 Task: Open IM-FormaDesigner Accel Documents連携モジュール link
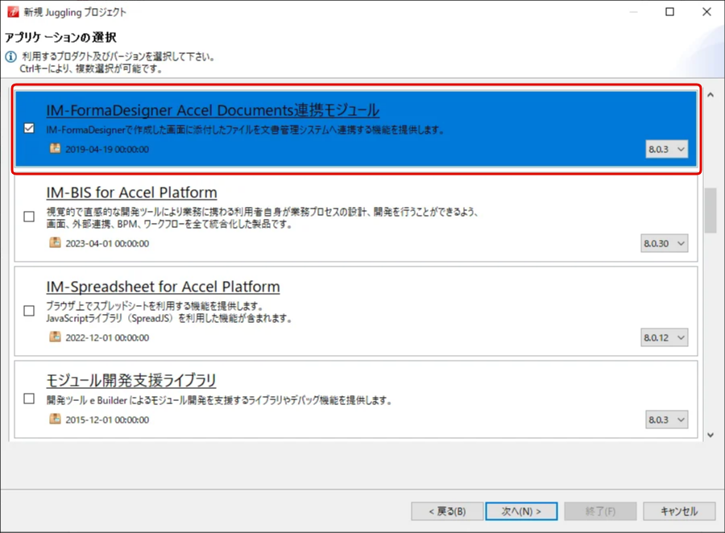point(213,110)
